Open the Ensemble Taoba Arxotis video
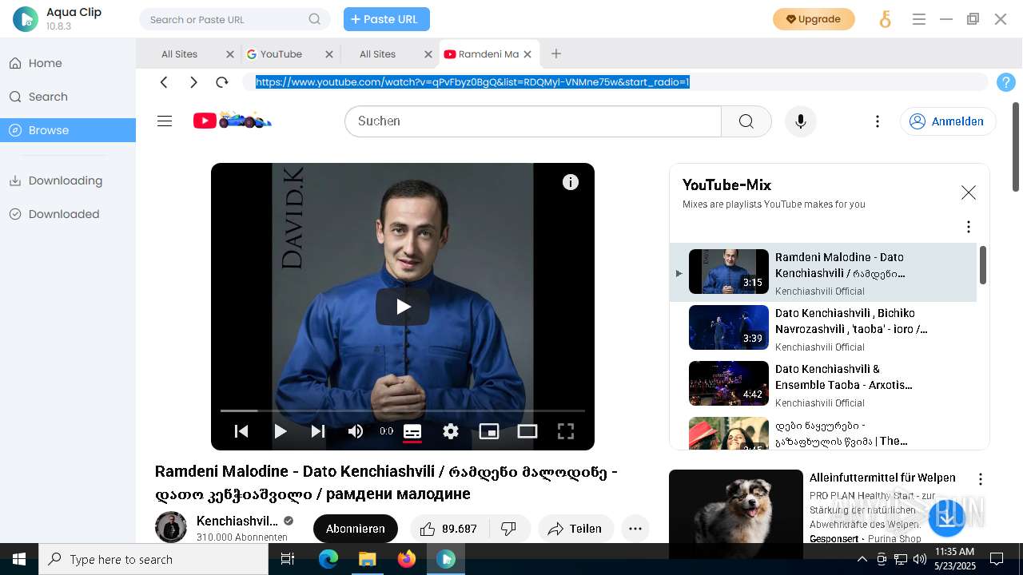1023x575 pixels. click(823, 384)
